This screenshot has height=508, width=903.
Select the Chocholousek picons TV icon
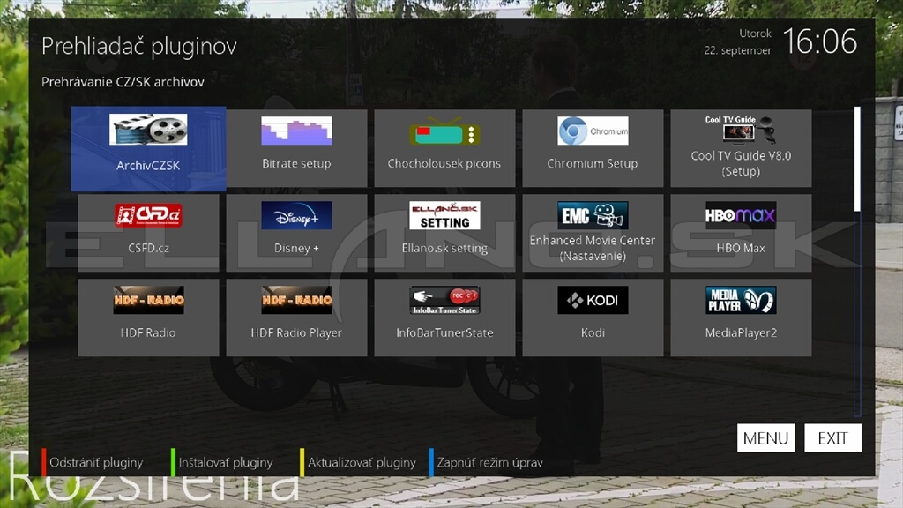(444, 131)
